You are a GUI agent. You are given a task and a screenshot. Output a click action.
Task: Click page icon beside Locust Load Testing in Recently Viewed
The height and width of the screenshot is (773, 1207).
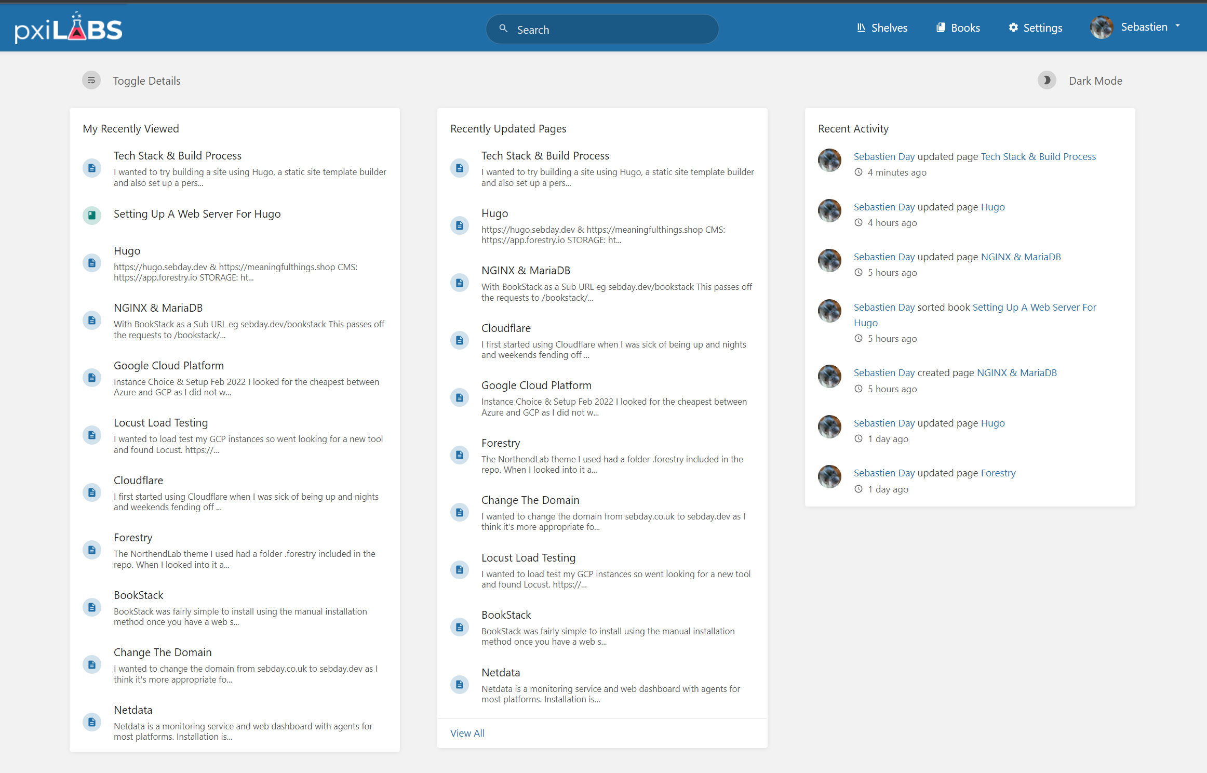click(92, 435)
